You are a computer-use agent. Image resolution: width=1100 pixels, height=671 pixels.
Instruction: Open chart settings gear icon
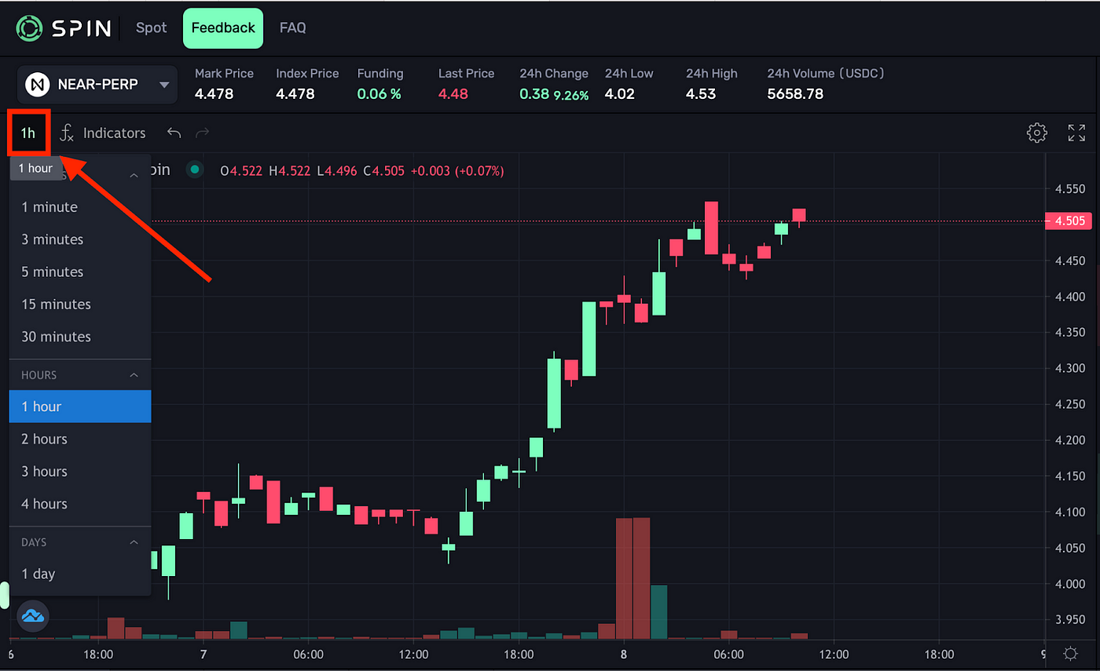(x=1037, y=133)
